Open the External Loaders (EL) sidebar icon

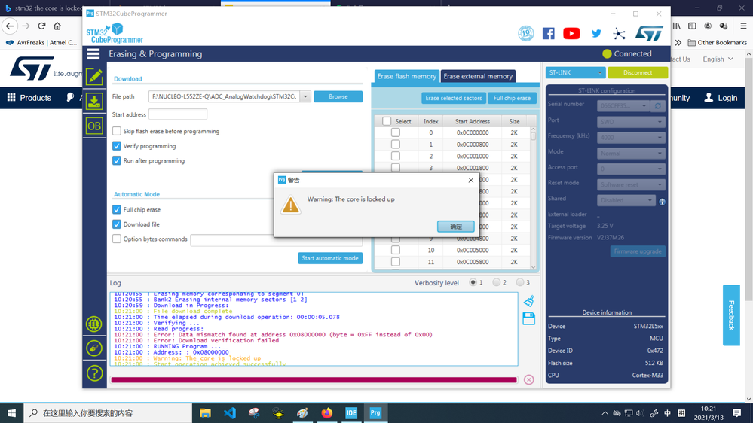pyautogui.click(x=94, y=324)
